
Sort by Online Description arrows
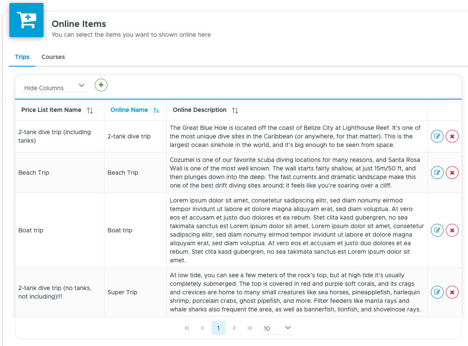[235, 111]
